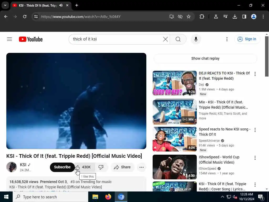Go to YouTube home via logo
The width and height of the screenshot is (269, 202).
tap(31, 39)
